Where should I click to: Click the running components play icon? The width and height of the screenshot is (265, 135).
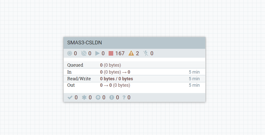coord(97,53)
